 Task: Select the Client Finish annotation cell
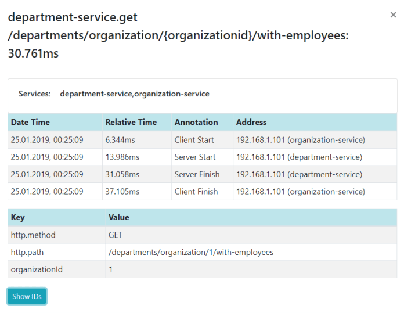coord(196,192)
